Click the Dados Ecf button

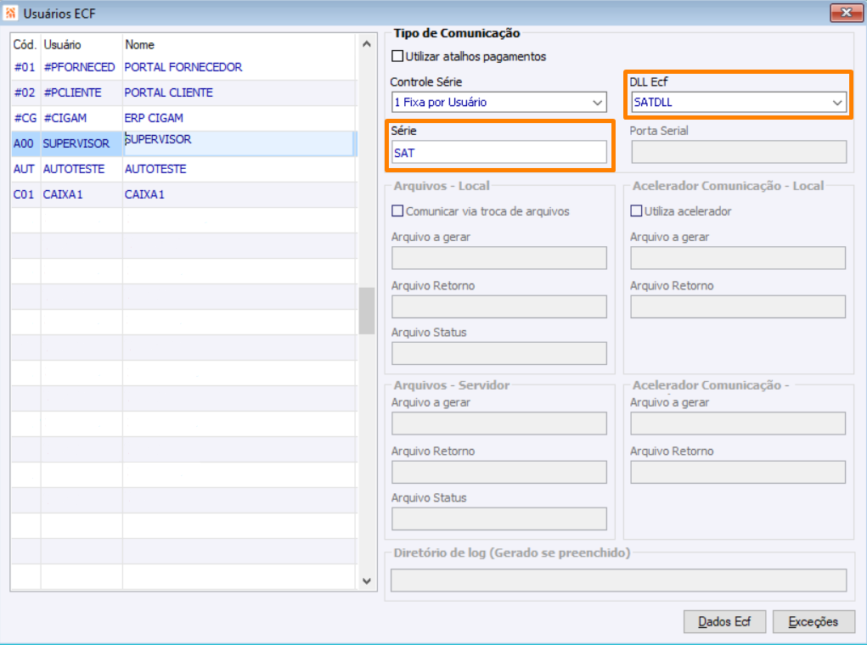click(723, 621)
